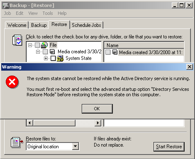
Task: Click the media set icon in tree
Action: (x=52, y=52)
